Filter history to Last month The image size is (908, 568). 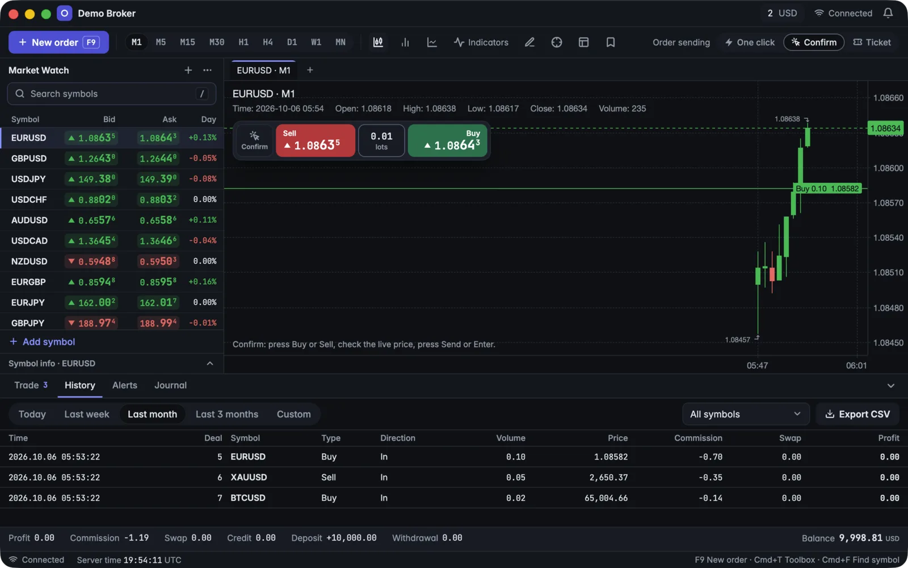point(153,414)
